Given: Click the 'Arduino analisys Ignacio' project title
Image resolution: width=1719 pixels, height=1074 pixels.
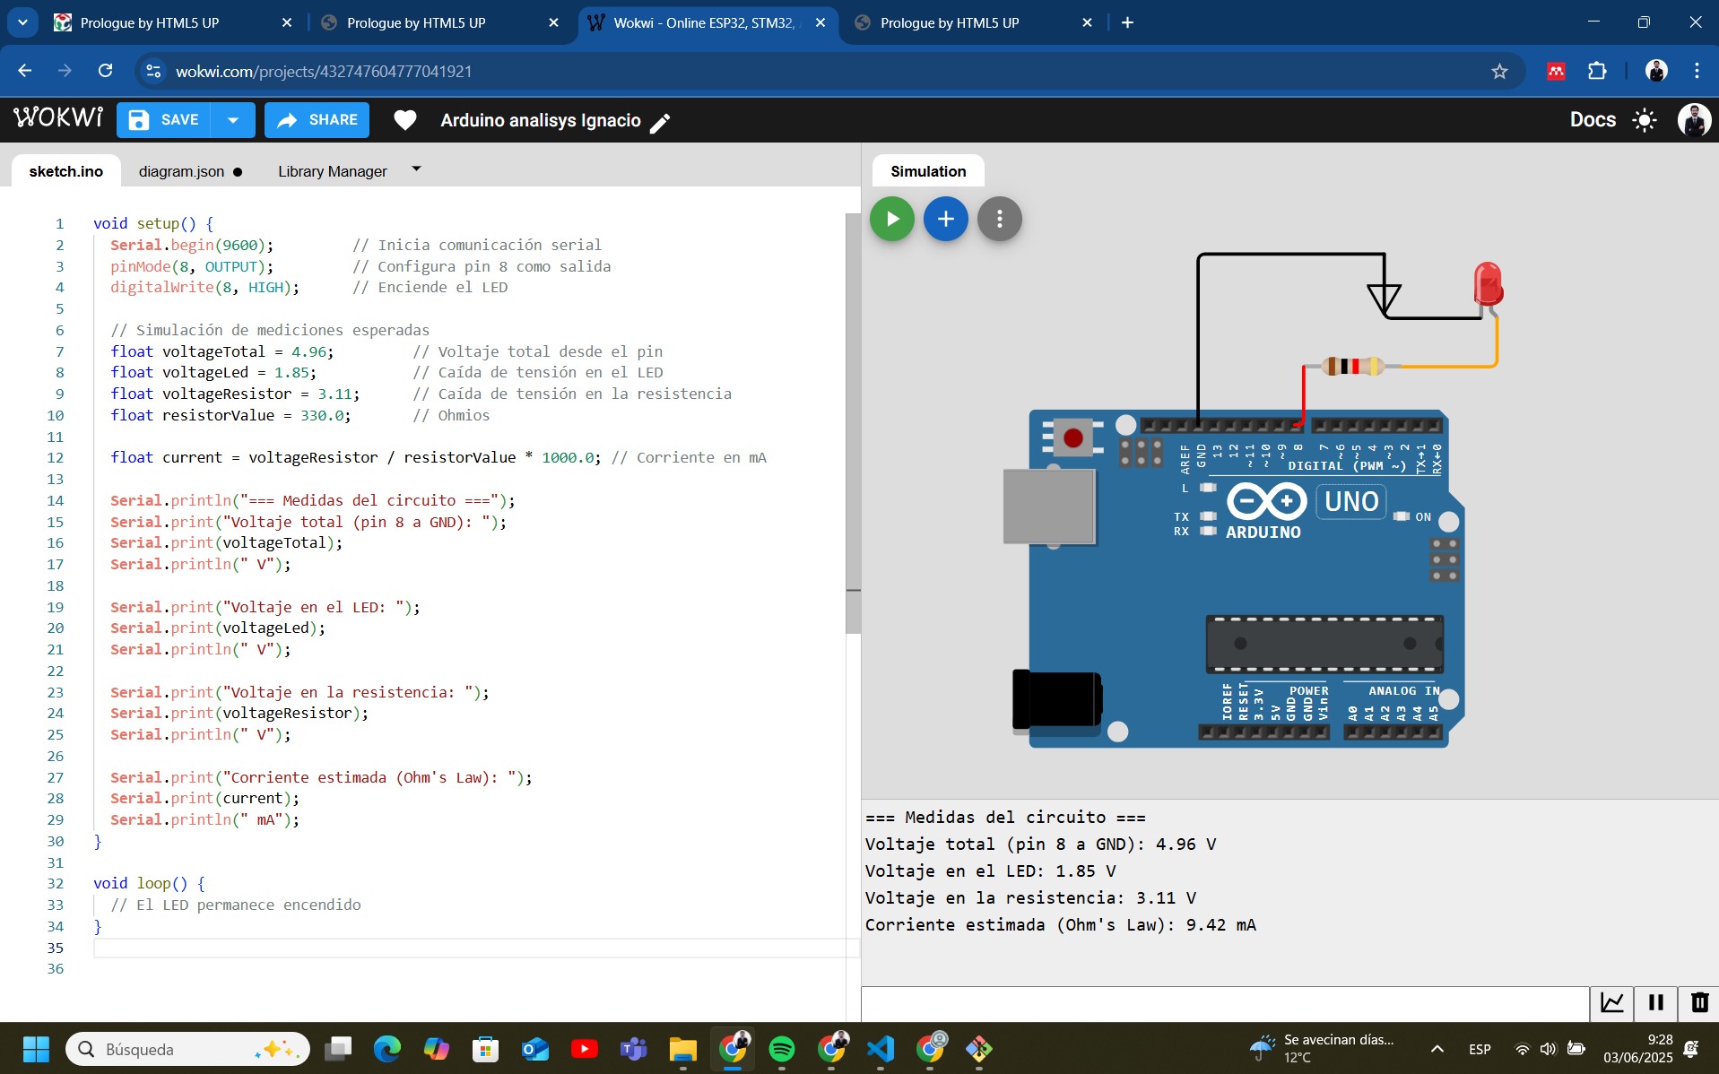Looking at the screenshot, I should point(541,120).
